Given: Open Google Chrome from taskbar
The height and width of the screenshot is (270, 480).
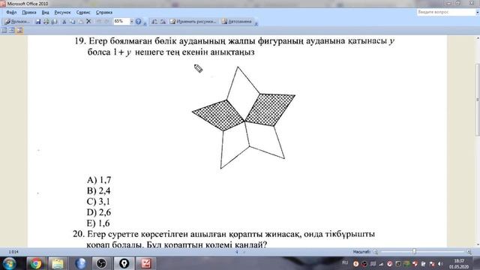Looking at the screenshot, I should pos(36,263).
